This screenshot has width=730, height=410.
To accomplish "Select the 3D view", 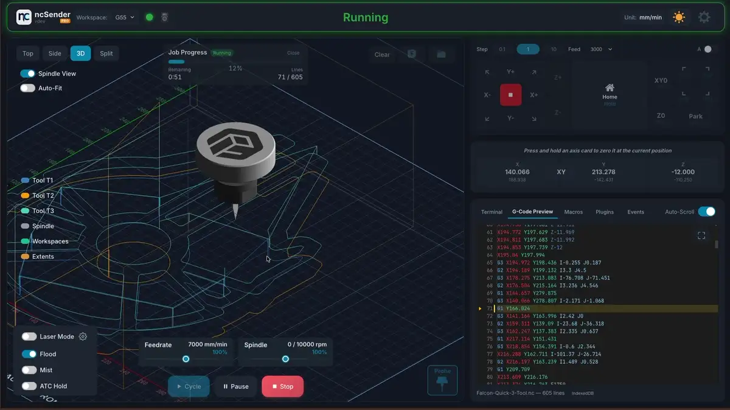I will coord(80,54).
